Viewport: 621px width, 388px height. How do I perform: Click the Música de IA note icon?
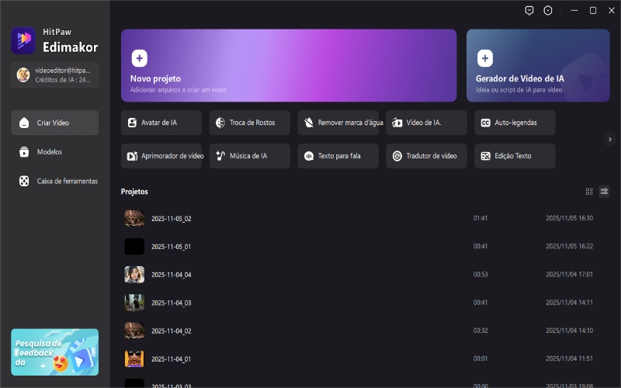point(220,156)
